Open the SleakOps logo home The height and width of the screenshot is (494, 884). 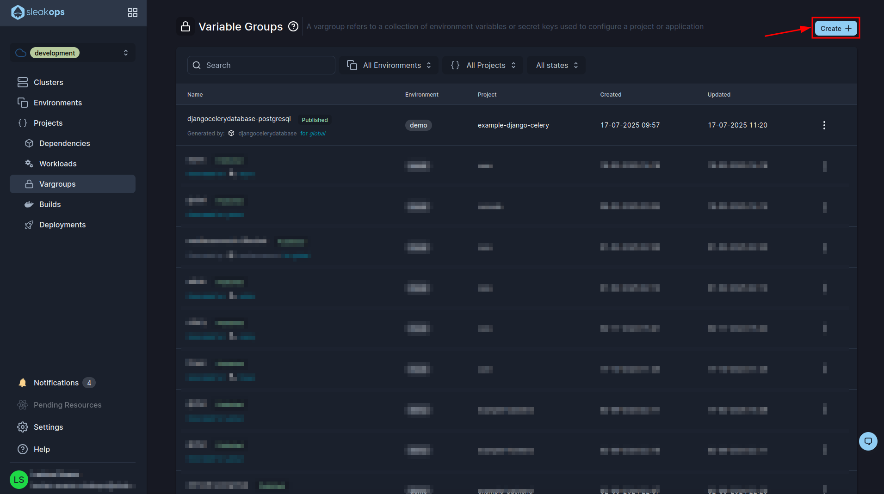point(38,12)
